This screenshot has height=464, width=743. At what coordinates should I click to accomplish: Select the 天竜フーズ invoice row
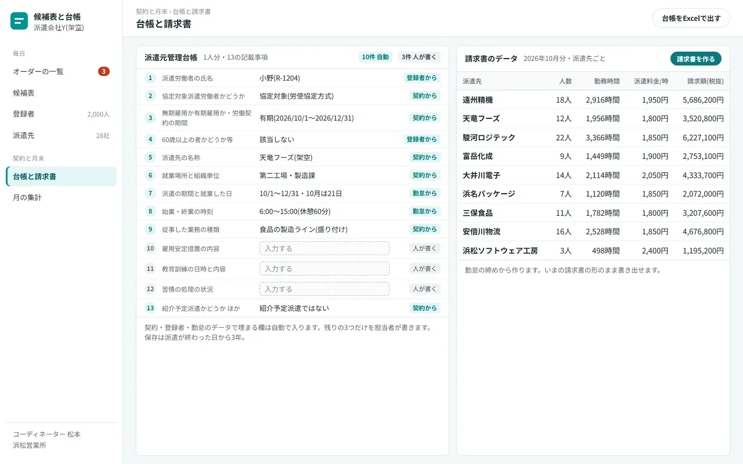tap(593, 118)
